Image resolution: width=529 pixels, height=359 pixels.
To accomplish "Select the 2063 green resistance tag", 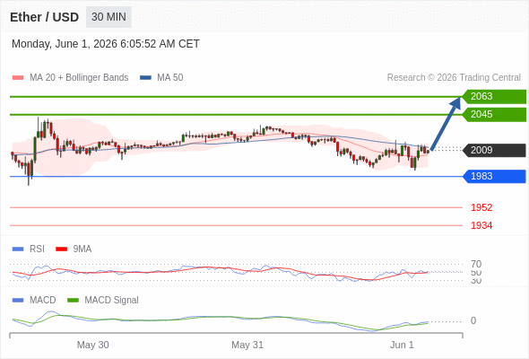I will [x=494, y=97].
